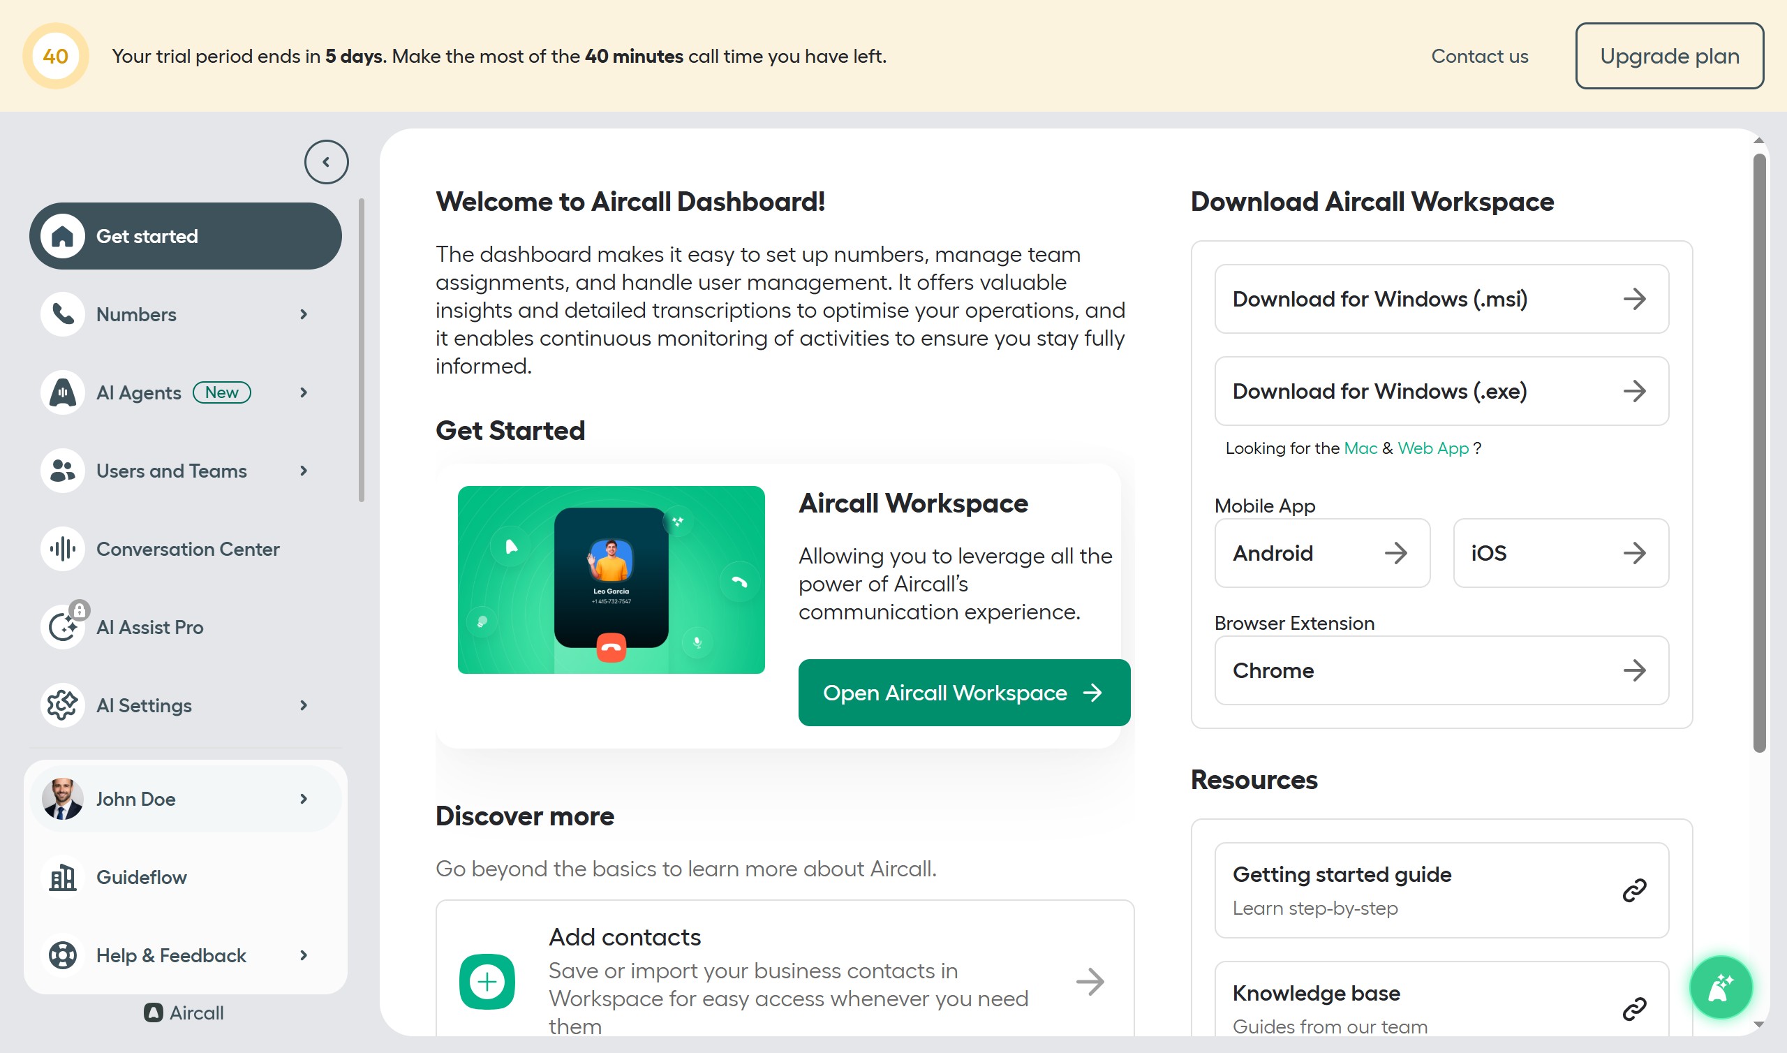The width and height of the screenshot is (1787, 1053).
Task: Click the Guideflow building icon
Action: click(62, 877)
